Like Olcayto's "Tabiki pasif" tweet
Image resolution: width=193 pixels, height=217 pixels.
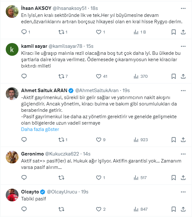coord(99,209)
